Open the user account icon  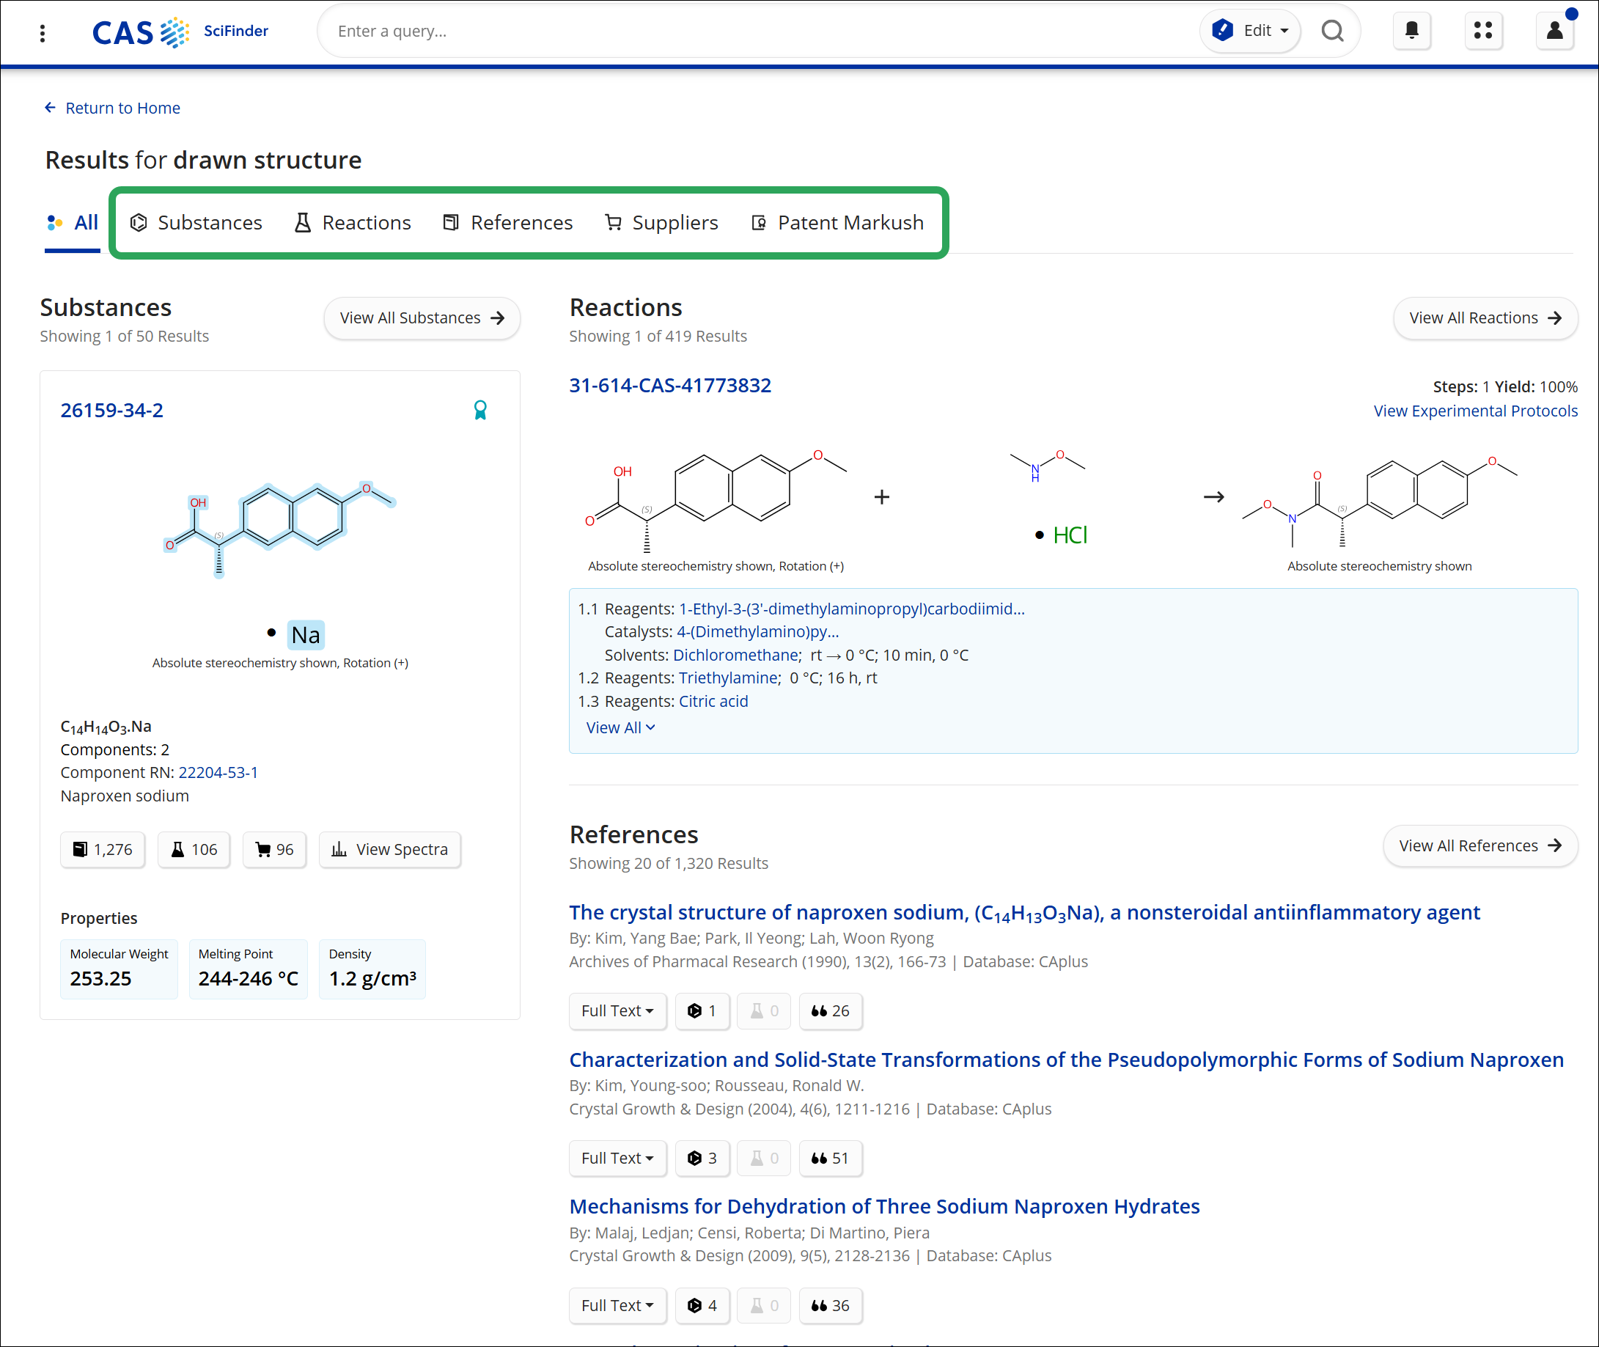pyautogui.click(x=1555, y=31)
